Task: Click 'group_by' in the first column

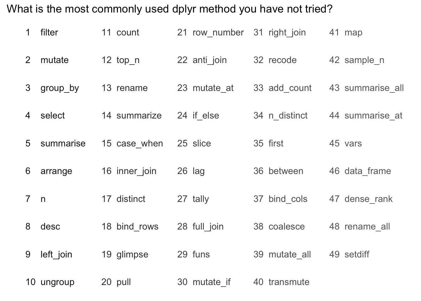Action: (x=60, y=88)
